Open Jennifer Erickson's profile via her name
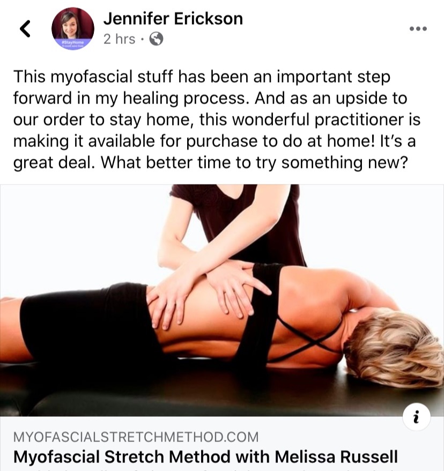Image resolution: width=444 pixels, height=471 pixels. [x=173, y=19]
